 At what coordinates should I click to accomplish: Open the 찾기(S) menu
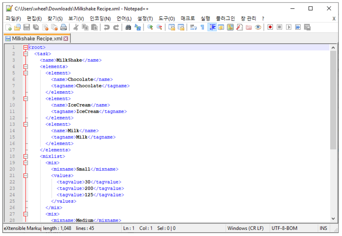click(x=55, y=18)
